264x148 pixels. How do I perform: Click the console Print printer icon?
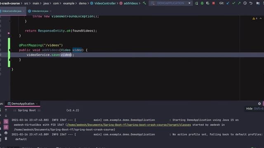tap(6, 133)
